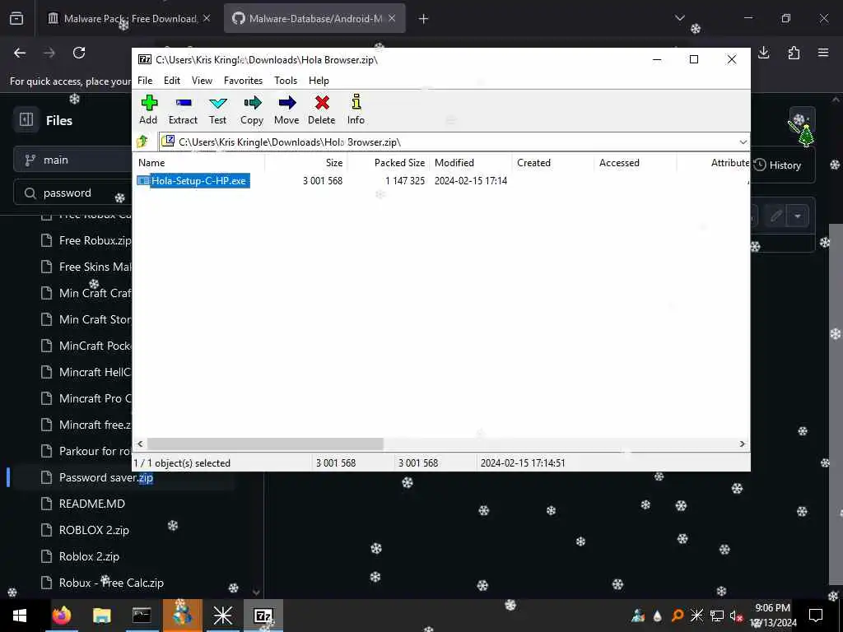
Task: Sort by the Modified column header
Action: [471, 163]
